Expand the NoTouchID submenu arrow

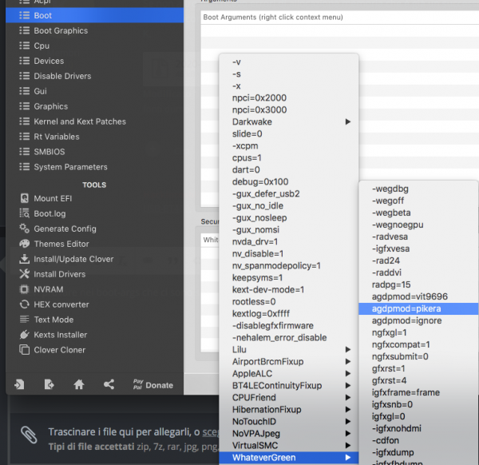click(347, 421)
